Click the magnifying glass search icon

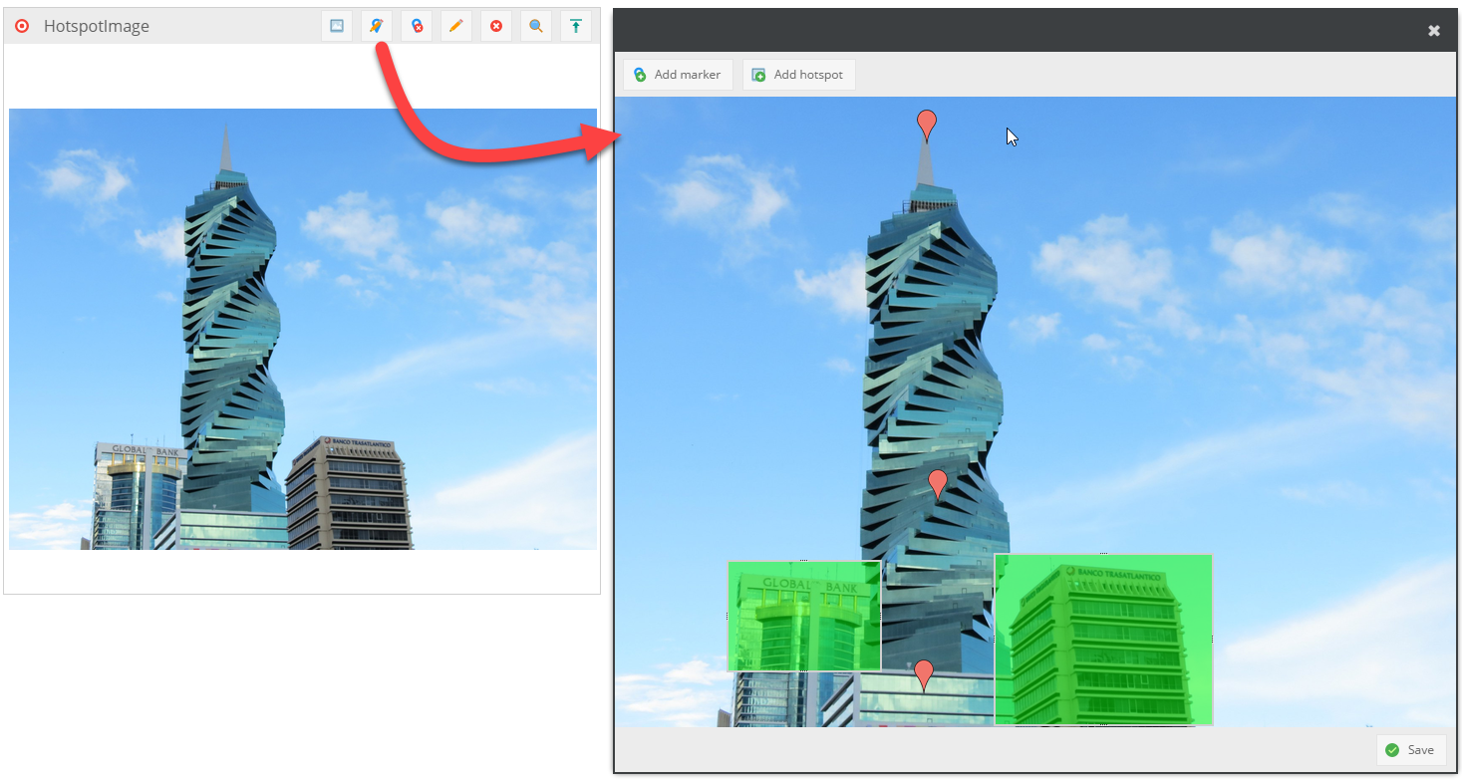[536, 27]
